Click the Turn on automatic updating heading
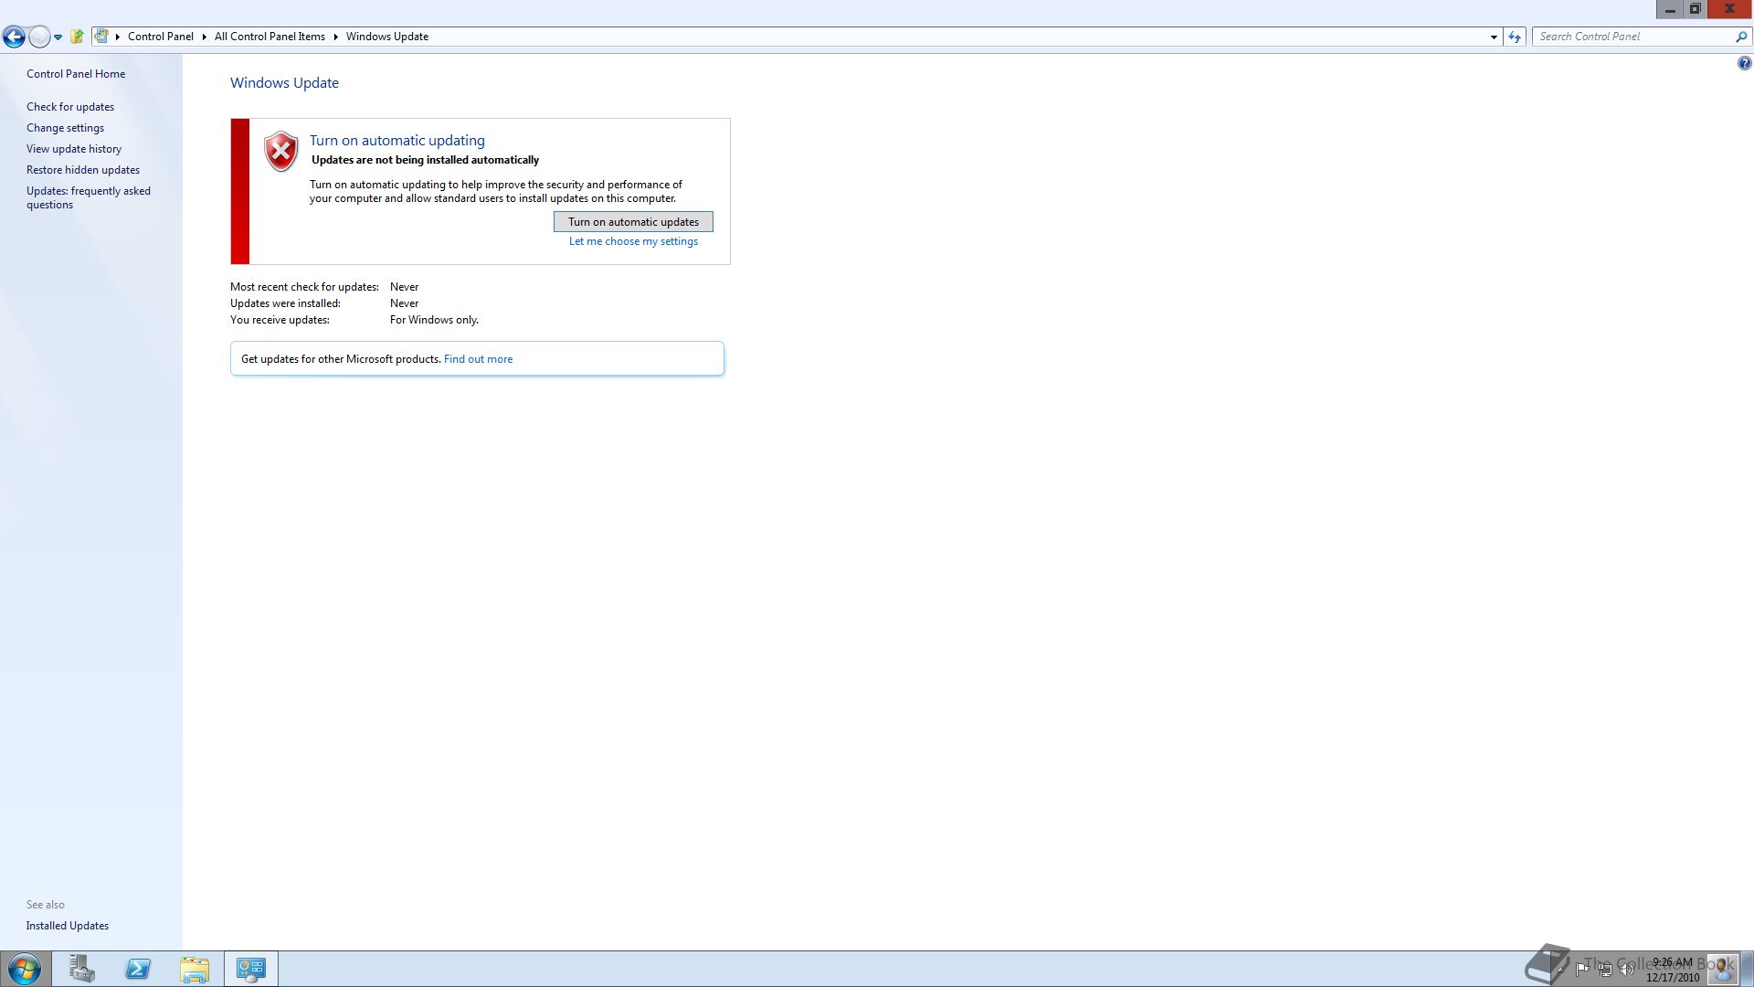The width and height of the screenshot is (1754, 987). pos(397,140)
